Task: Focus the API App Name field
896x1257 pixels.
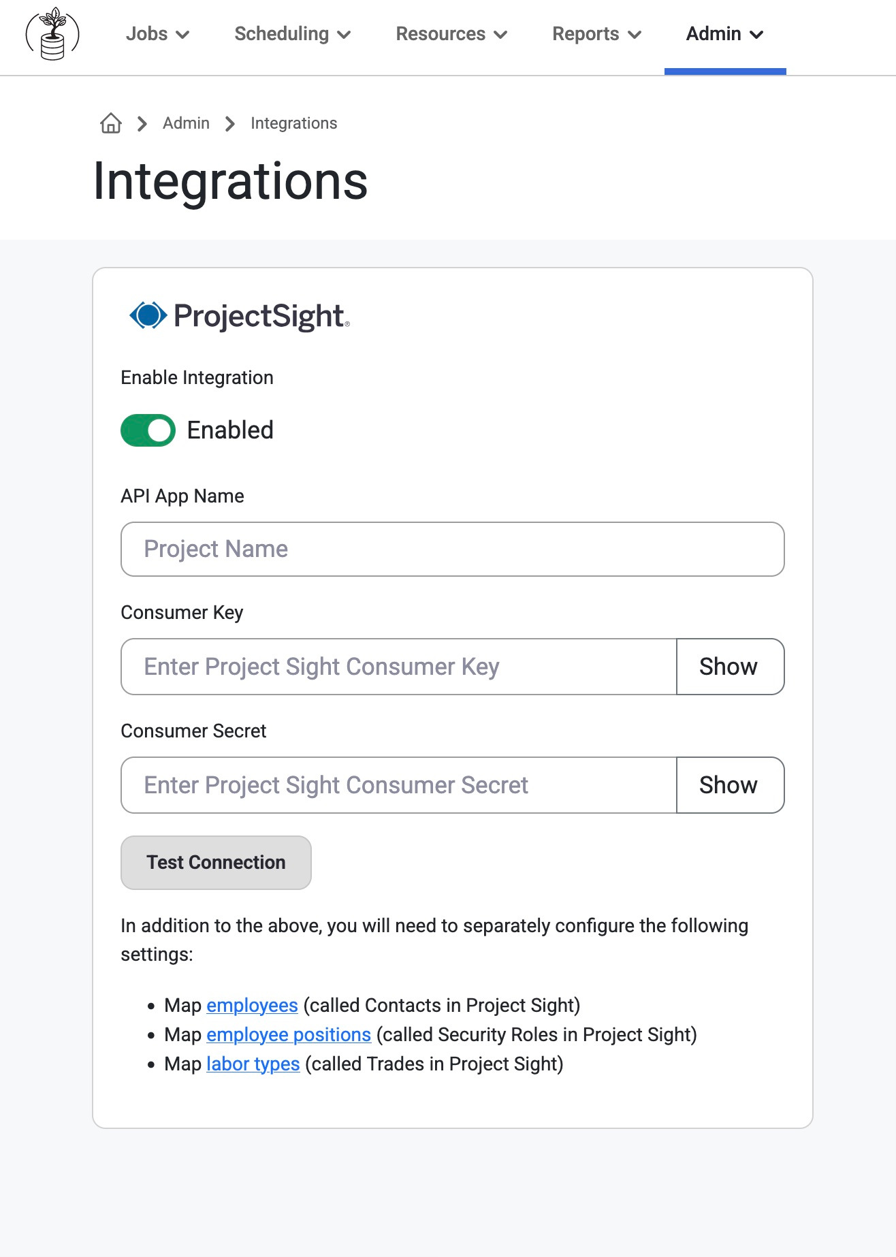Action: pyautogui.click(x=453, y=550)
